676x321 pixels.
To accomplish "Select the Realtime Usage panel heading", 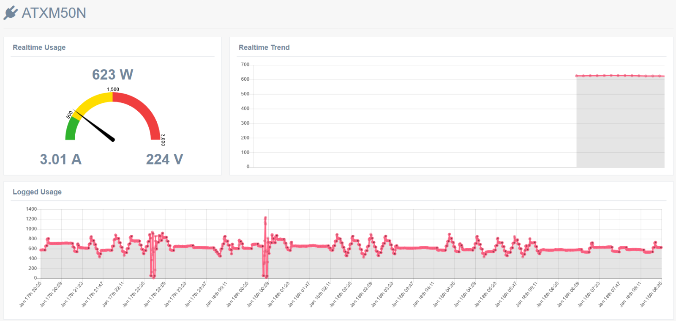I will pos(39,47).
